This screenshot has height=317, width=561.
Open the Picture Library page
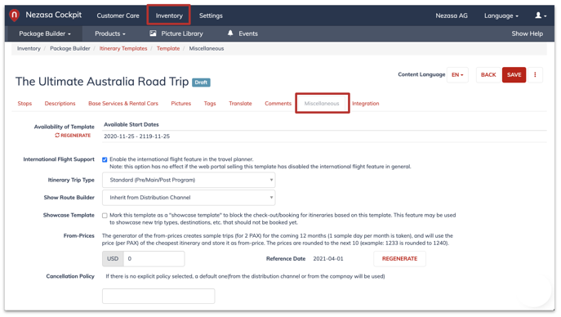(x=182, y=33)
